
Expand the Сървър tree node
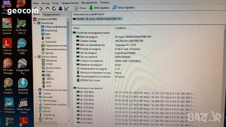(x=36, y=93)
